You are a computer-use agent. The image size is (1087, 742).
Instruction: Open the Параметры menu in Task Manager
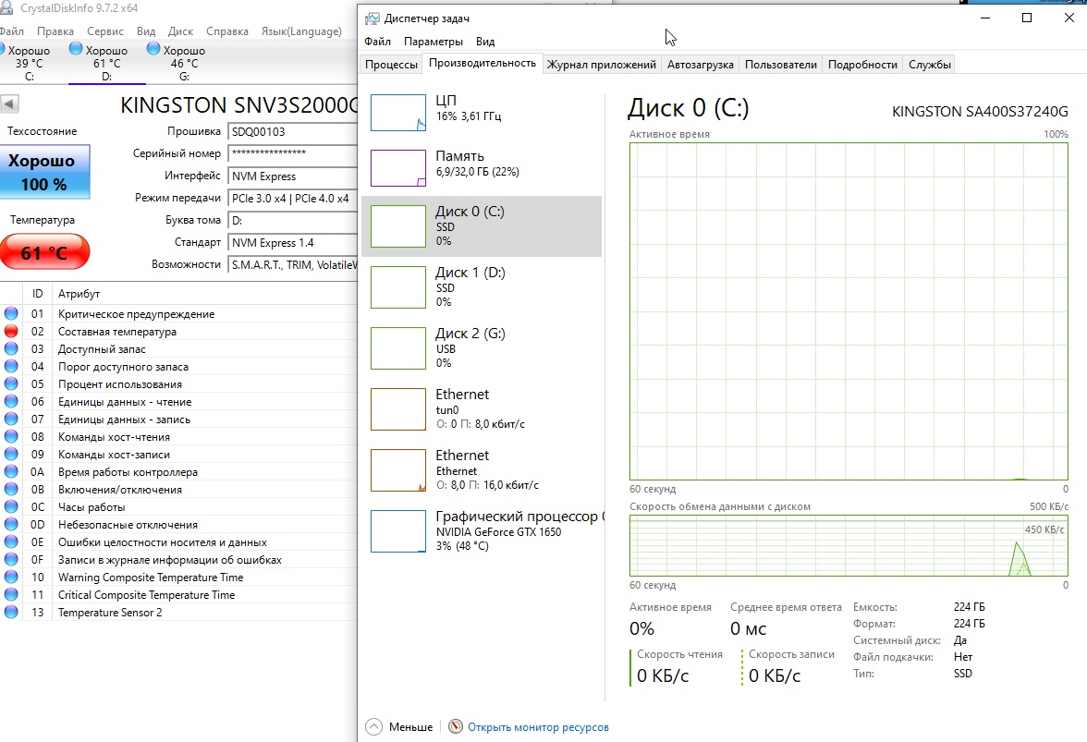(x=433, y=42)
